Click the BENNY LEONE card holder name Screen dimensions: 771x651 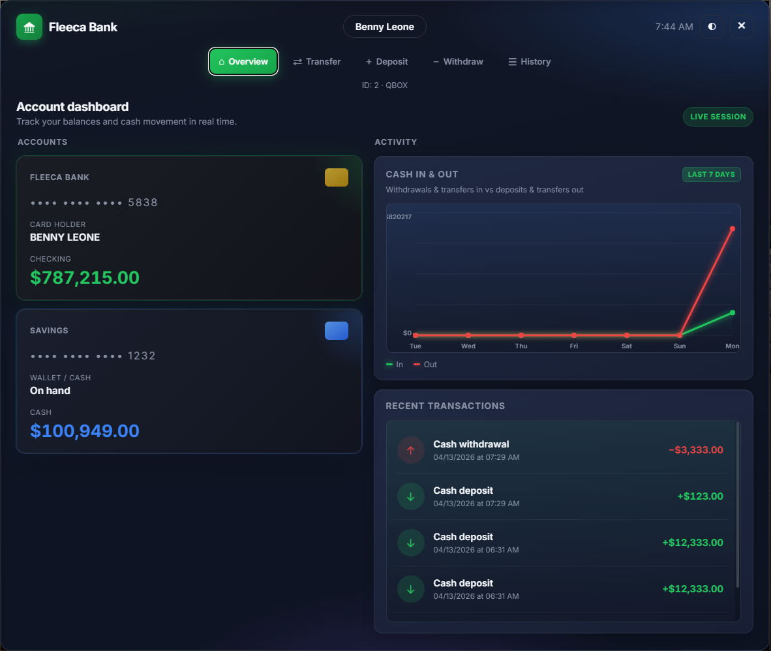point(65,237)
